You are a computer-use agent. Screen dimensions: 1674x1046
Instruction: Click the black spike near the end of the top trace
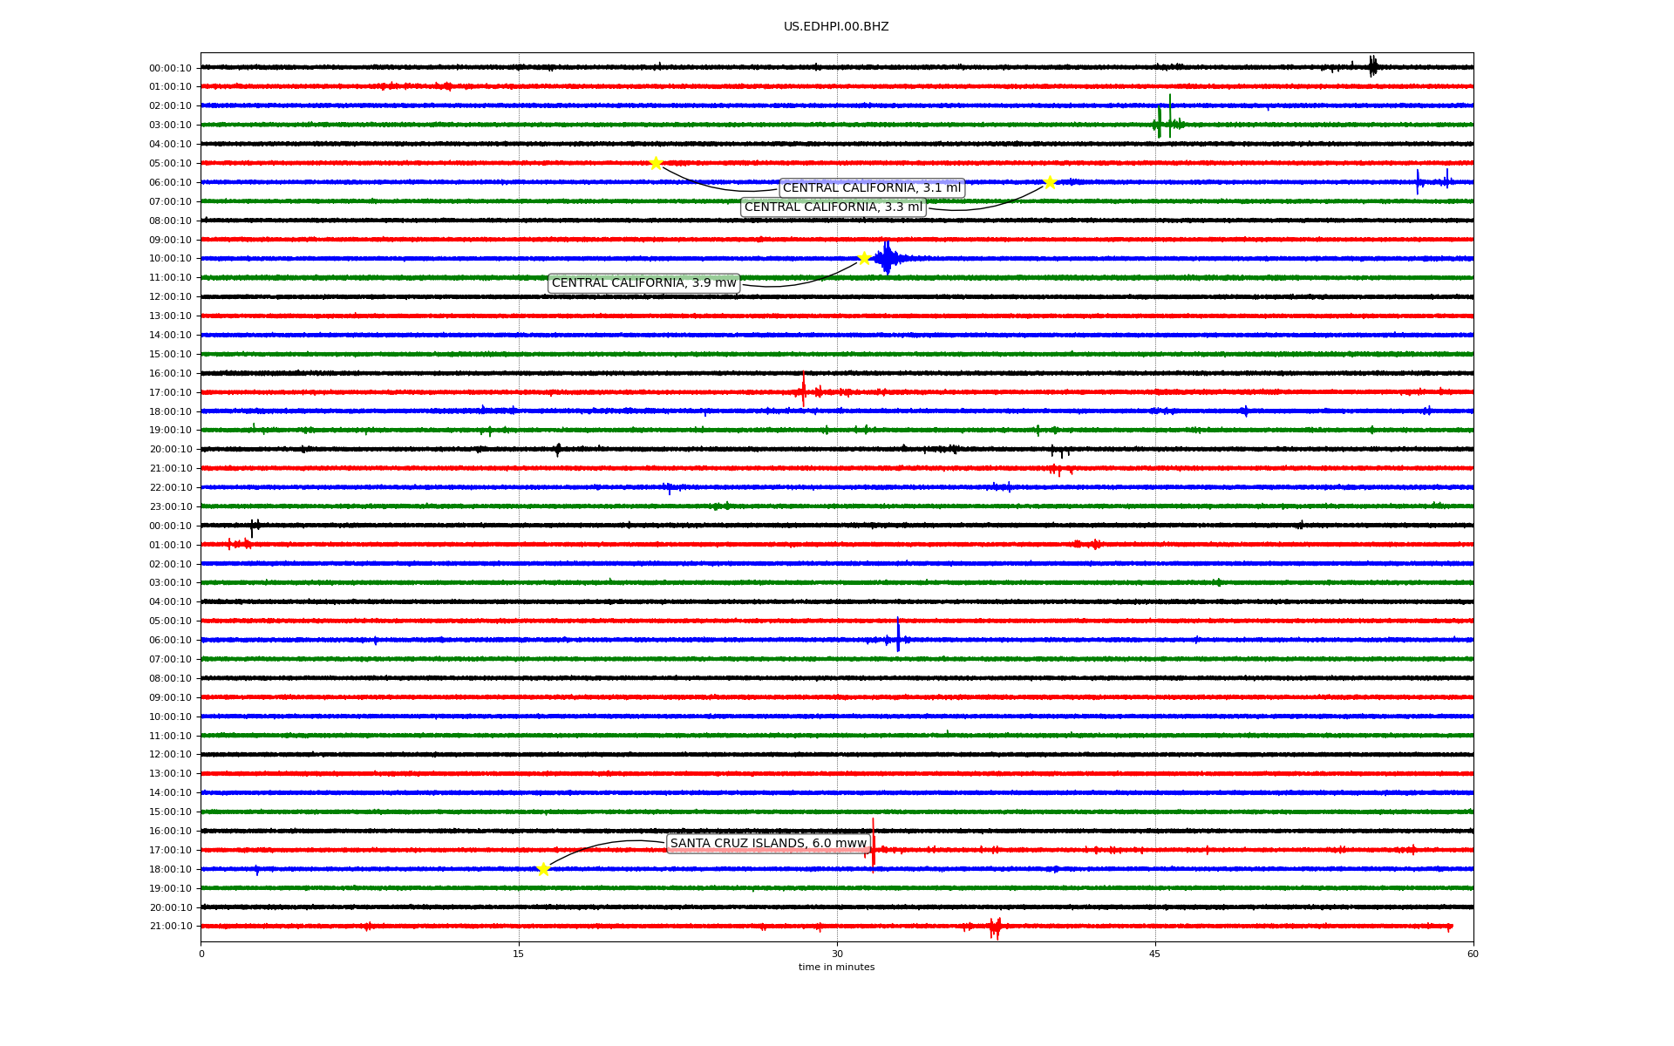pos(1372,66)
